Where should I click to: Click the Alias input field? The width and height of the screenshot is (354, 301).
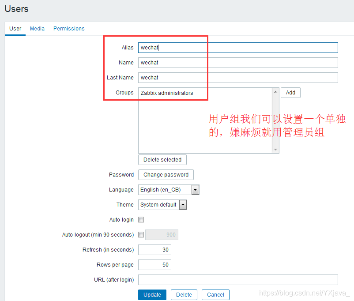238,48
